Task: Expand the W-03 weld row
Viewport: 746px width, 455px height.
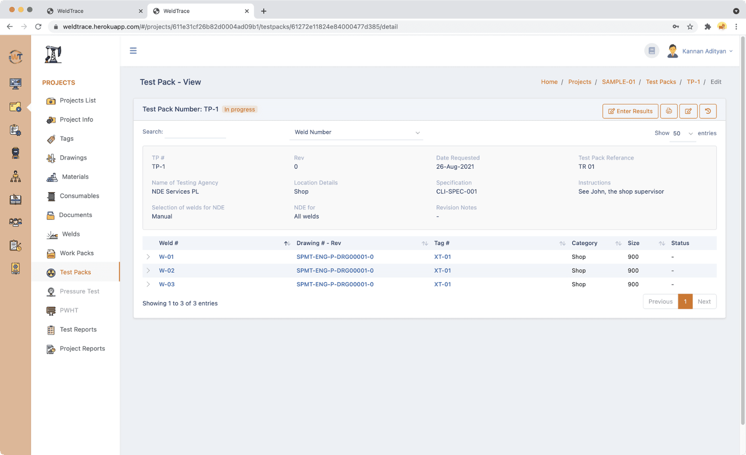Action: click(148, 284)
